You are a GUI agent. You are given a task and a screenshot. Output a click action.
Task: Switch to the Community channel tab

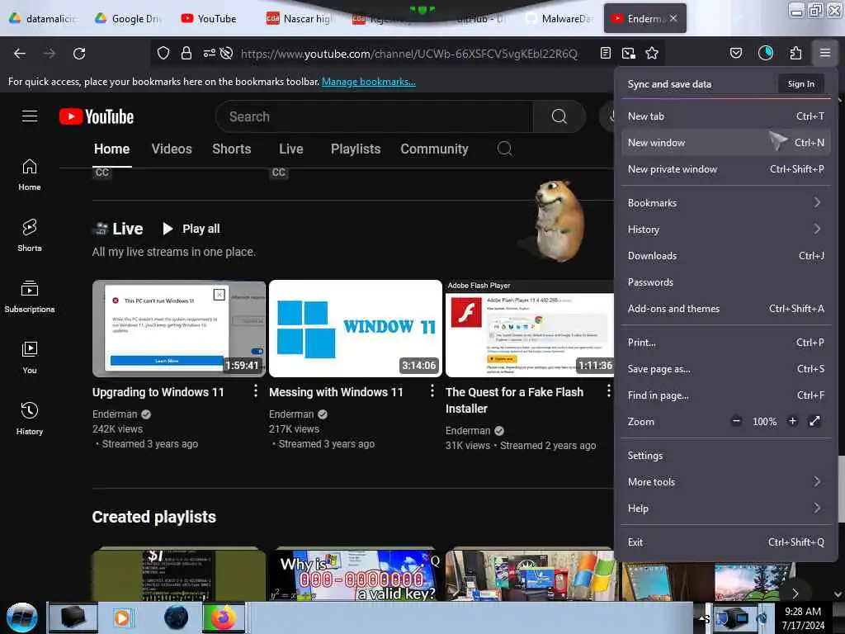click(x=434, y=149)
